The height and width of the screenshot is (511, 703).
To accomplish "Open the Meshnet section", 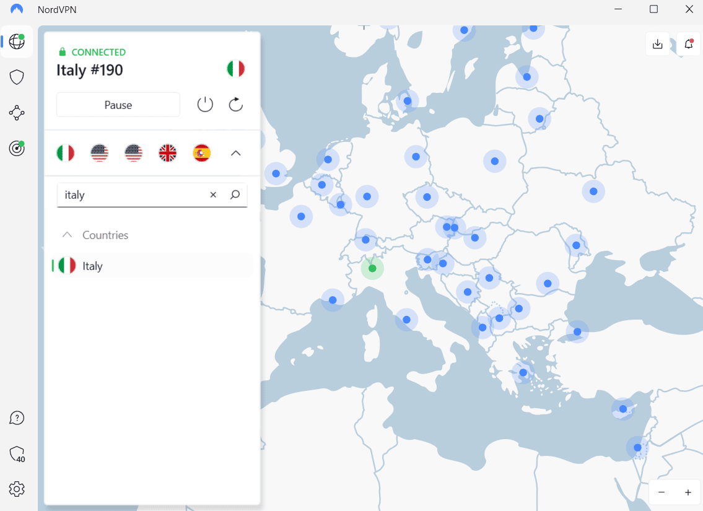I will 17,113.
